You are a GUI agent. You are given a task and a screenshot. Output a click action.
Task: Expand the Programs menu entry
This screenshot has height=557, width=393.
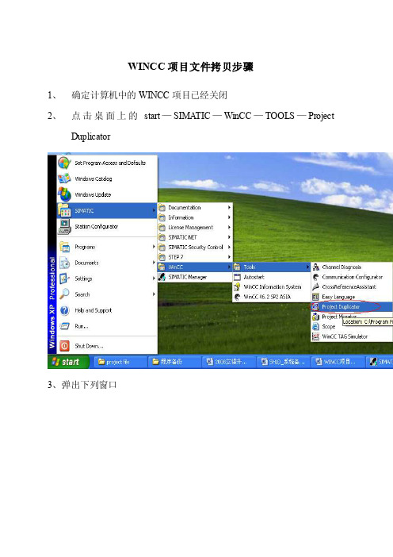coord(107,247)
